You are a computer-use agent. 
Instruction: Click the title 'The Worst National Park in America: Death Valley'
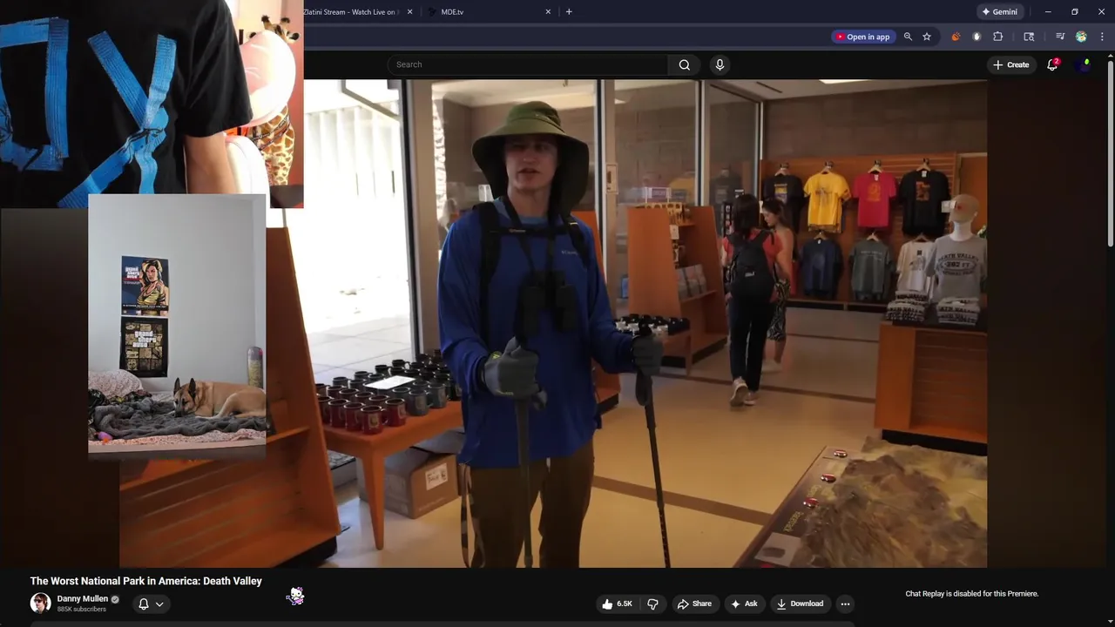(145, 581)
